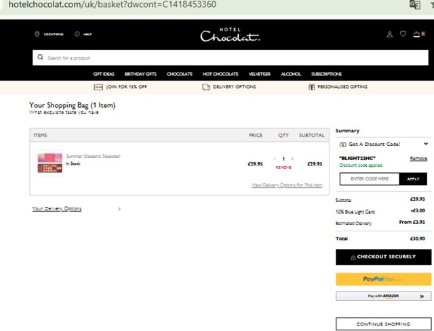Click the Locations pin icon

pos(37,34)
